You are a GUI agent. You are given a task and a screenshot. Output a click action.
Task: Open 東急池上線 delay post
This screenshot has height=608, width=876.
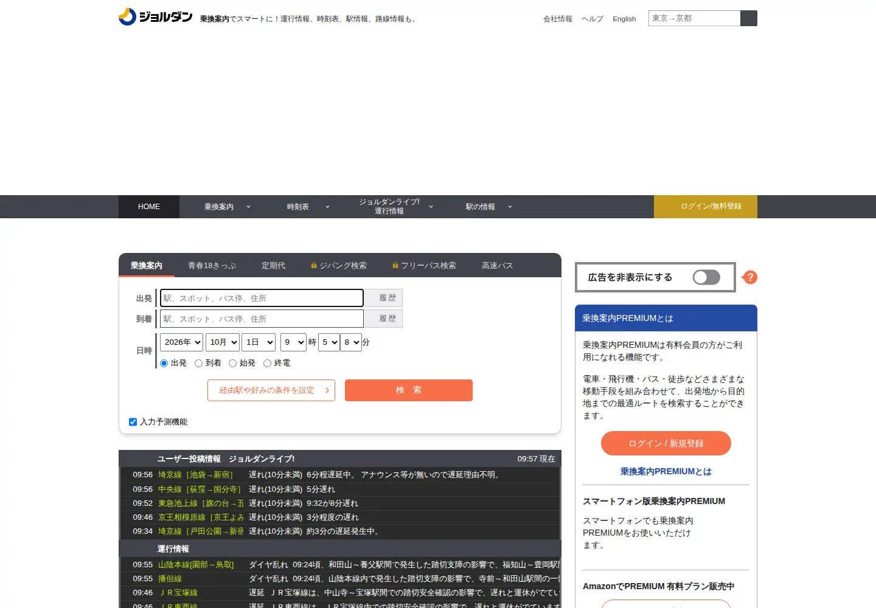(x=201, y=503)
